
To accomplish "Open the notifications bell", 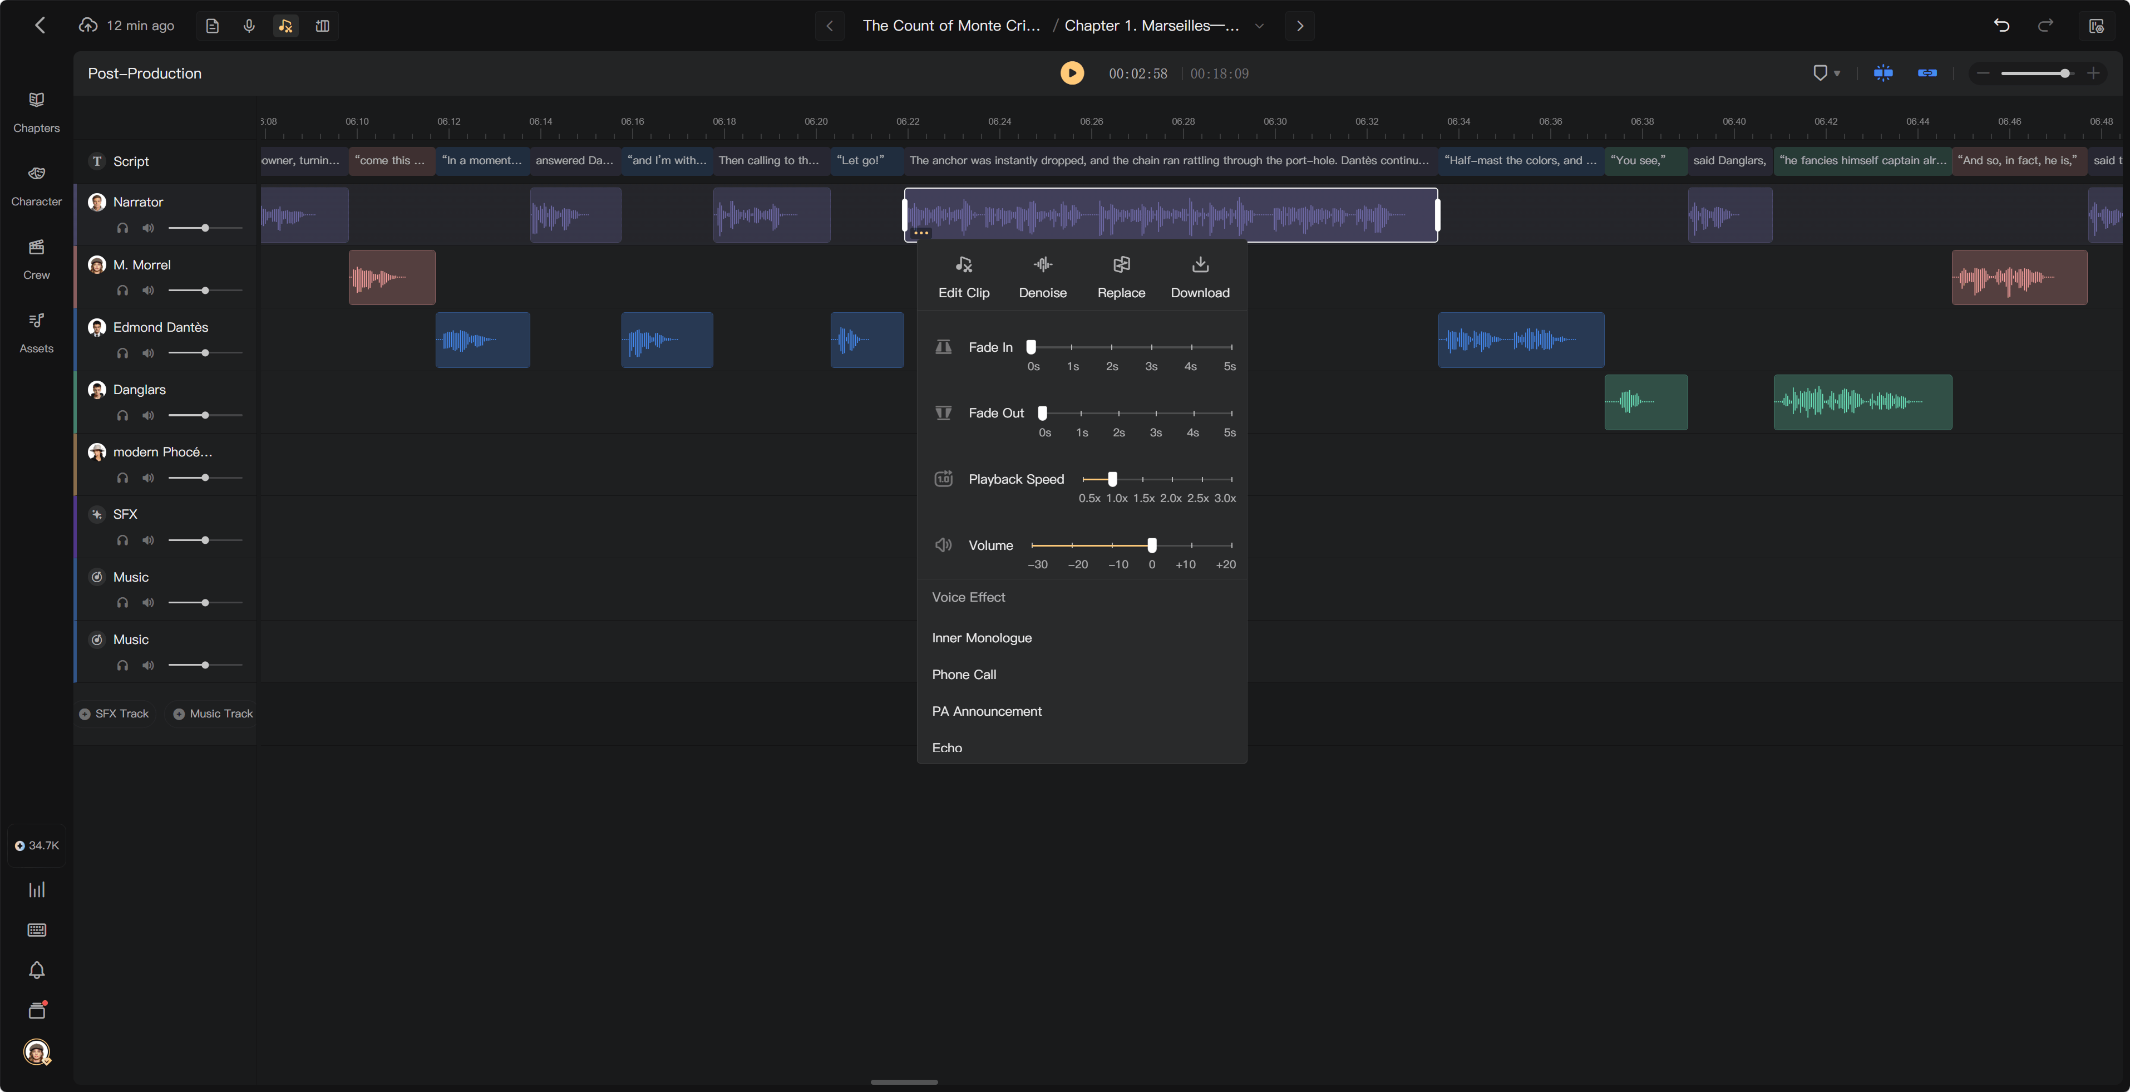I will (36, 970).
